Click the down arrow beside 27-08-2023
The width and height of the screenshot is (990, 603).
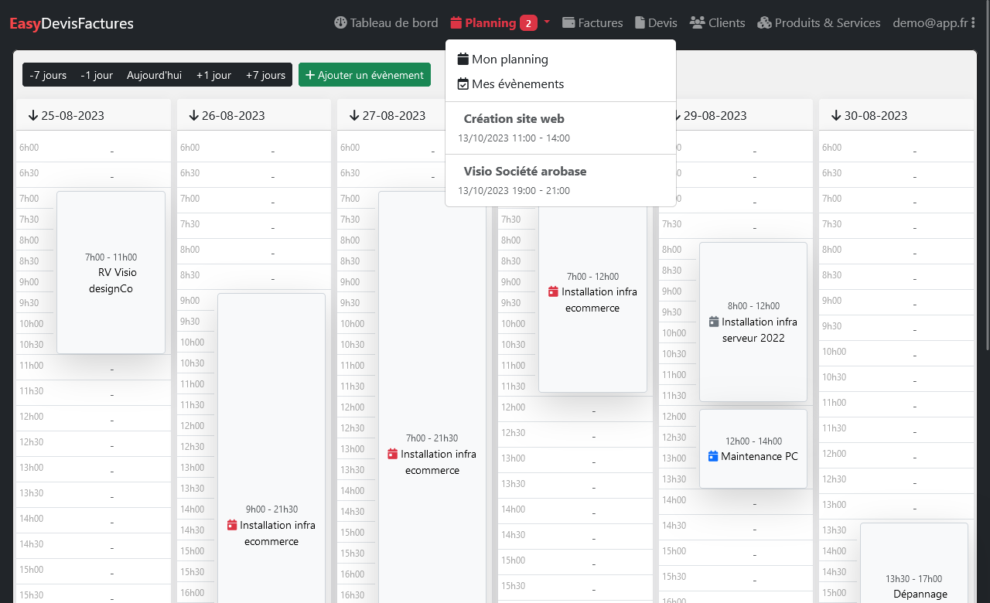point(354,115)
